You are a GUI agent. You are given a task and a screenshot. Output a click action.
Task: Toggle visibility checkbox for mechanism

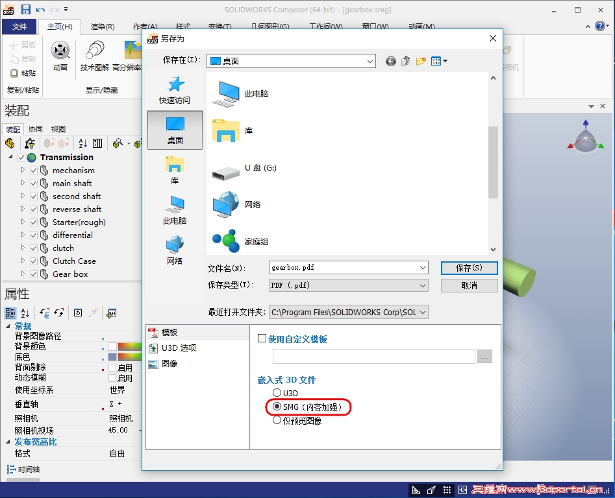(x=34, y=171)
